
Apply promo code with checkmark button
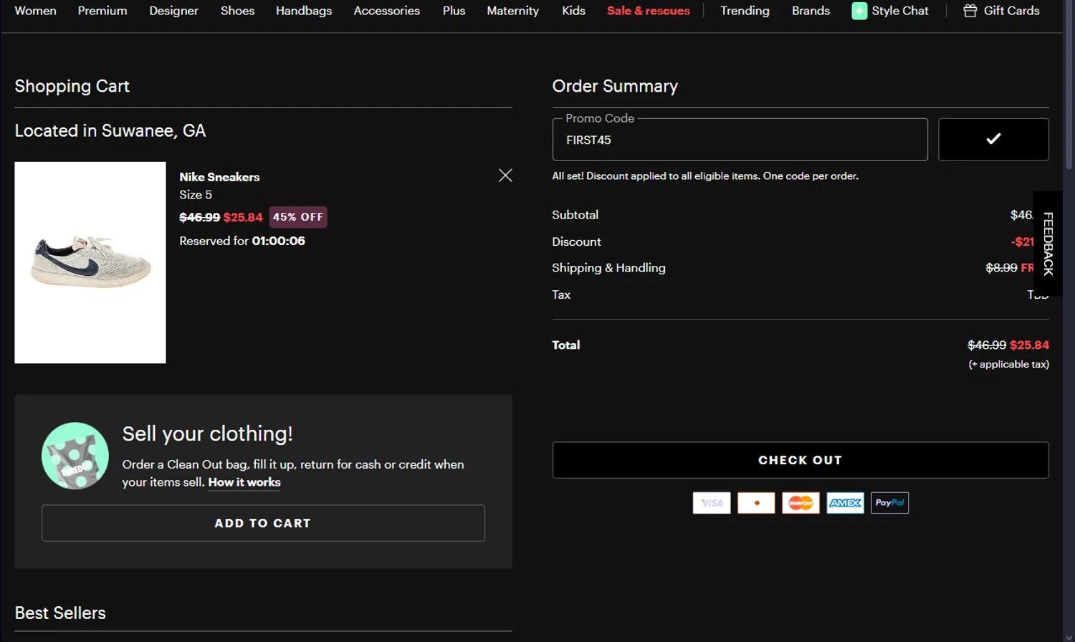[993, 139]
